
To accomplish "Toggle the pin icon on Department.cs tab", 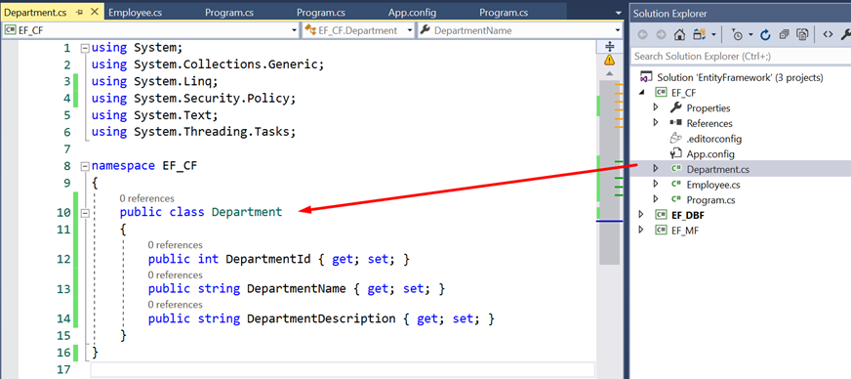I will click(80, 13).
